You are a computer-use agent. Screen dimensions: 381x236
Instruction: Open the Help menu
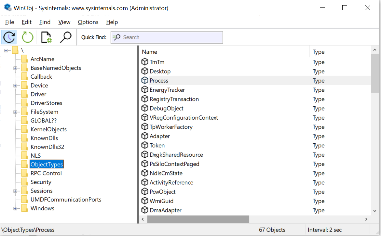click(112, 22)
